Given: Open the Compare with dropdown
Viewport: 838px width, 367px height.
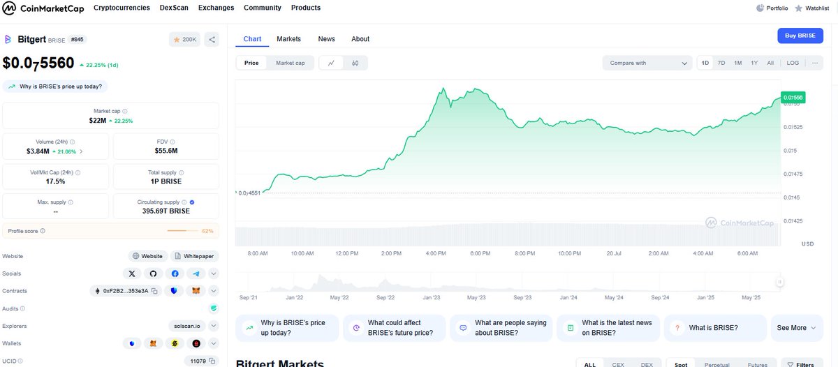Looking at the screenshot, I should pyautogui.click(x=647, y=63).
